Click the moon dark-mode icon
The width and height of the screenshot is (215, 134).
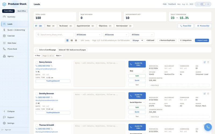click(x=198, y=4)
